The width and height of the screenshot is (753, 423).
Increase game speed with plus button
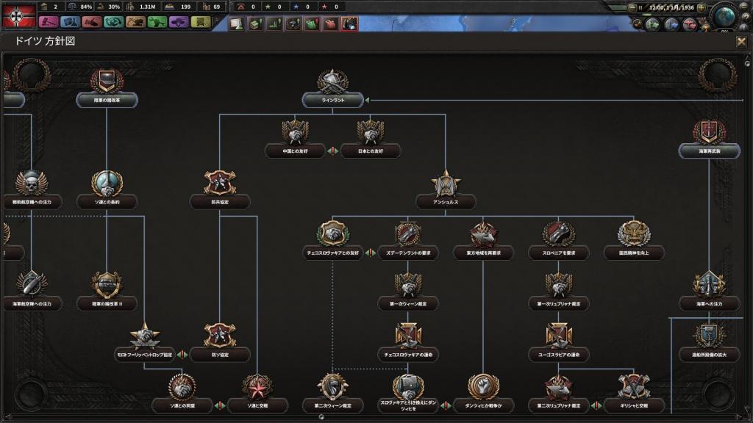point(702,7)
